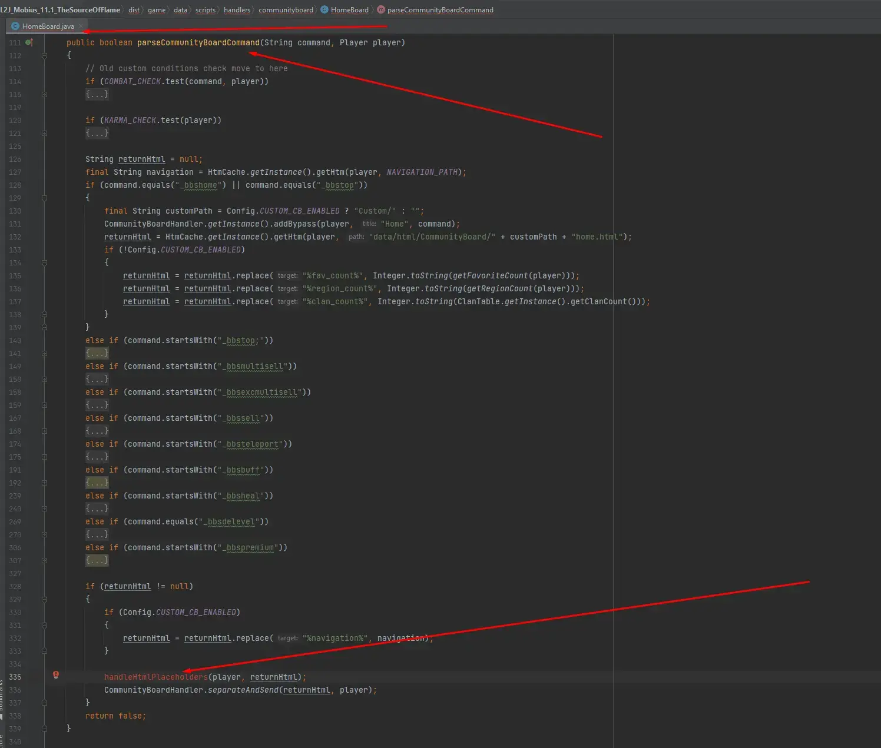Click folded {...} under _bbspremium condition
881x748 pixels.
97,560
